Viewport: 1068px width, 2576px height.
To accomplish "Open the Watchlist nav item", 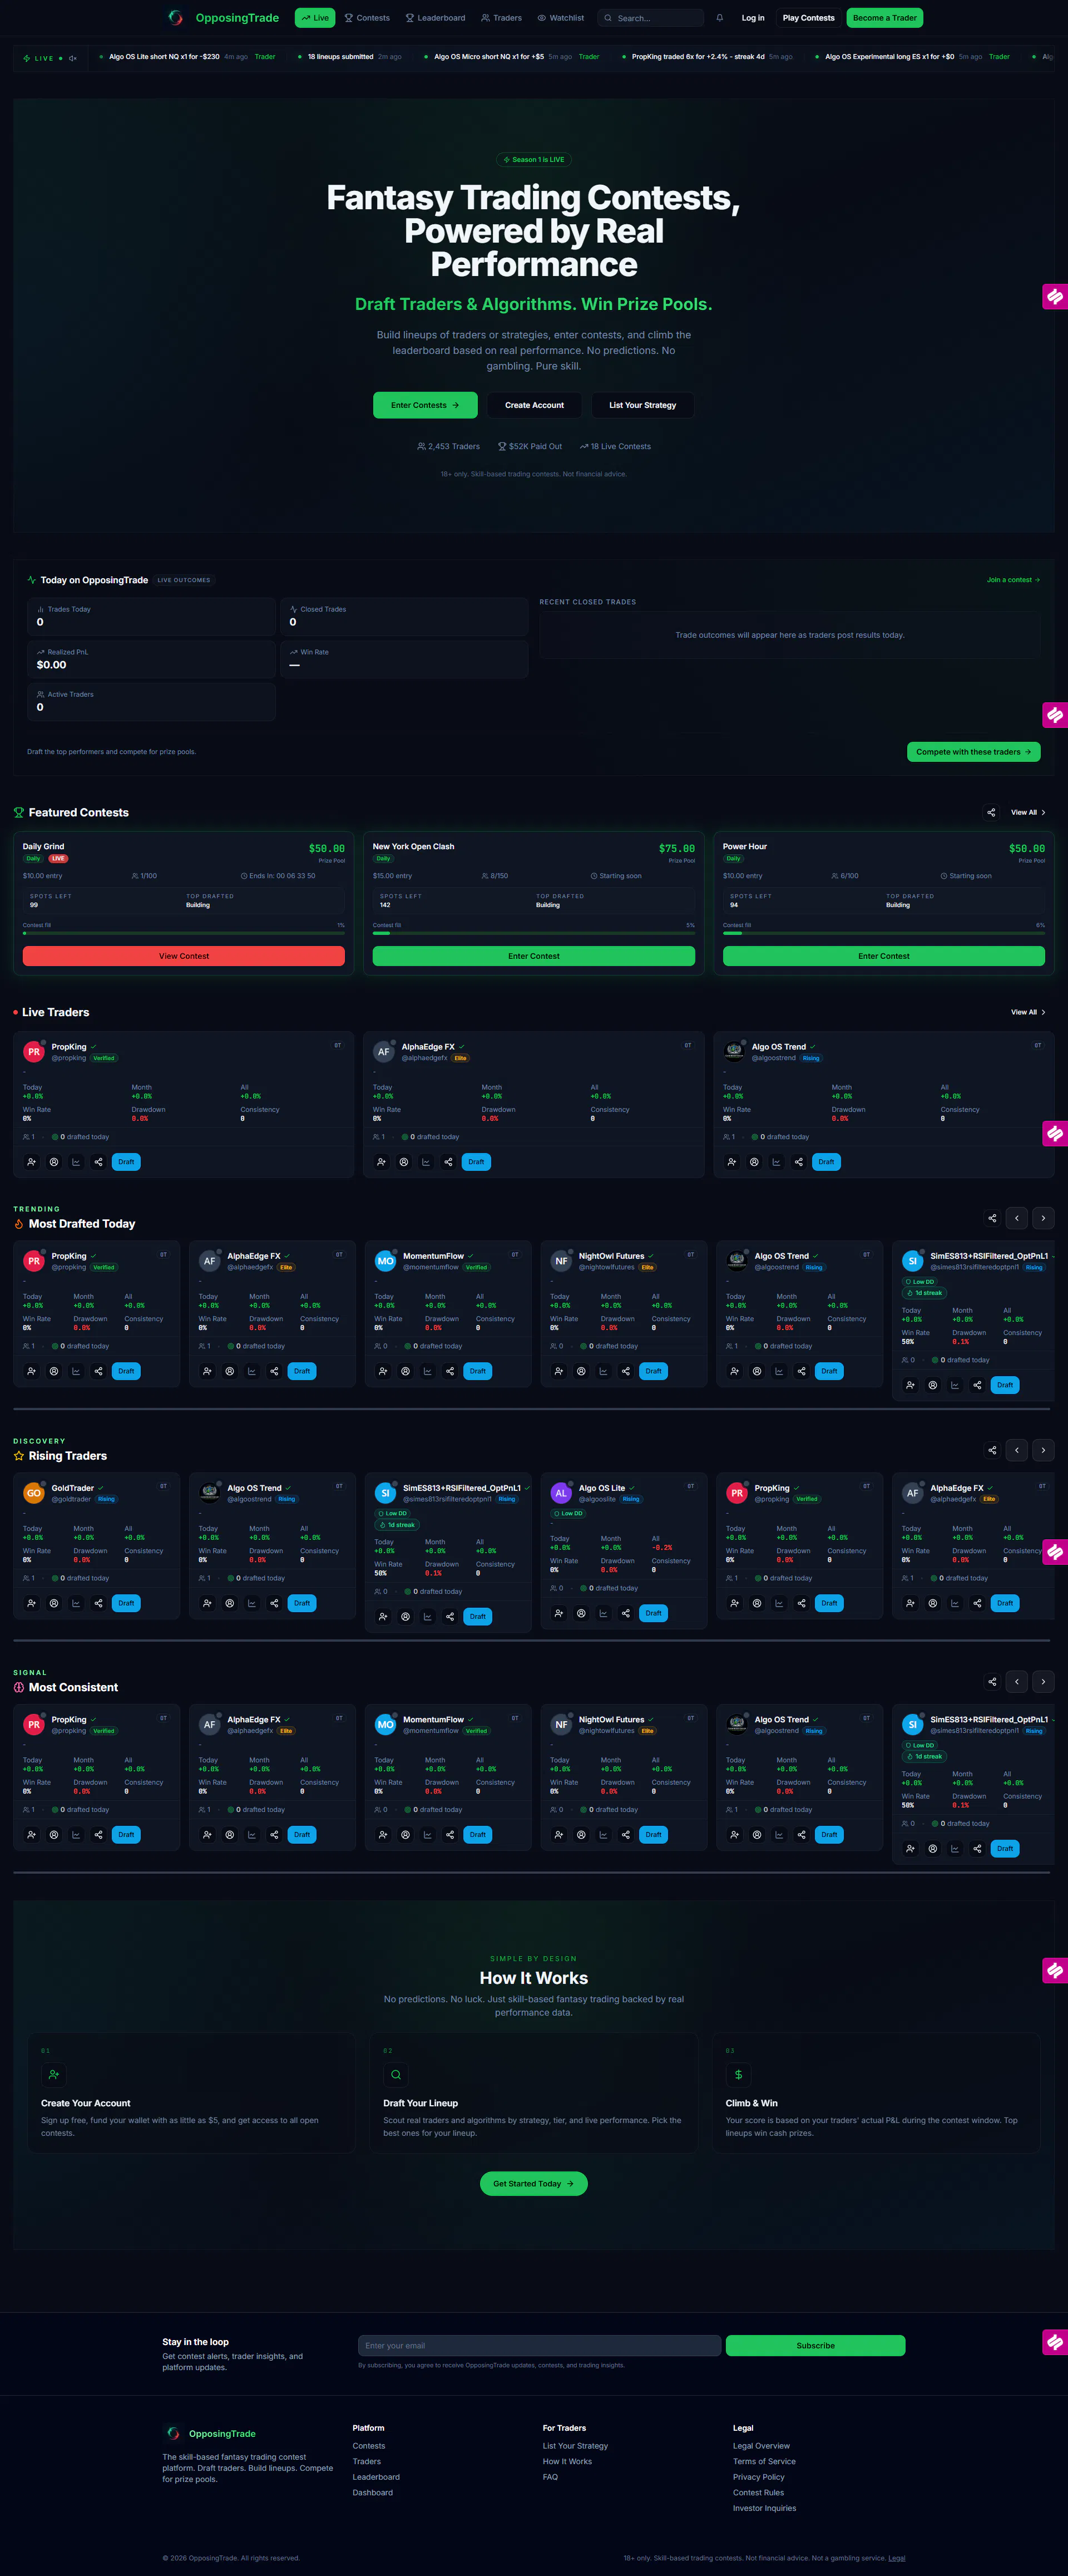I will point(561,18).
